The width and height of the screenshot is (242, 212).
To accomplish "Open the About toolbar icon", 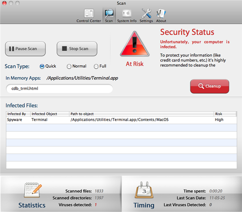I will tap(161, 14).
